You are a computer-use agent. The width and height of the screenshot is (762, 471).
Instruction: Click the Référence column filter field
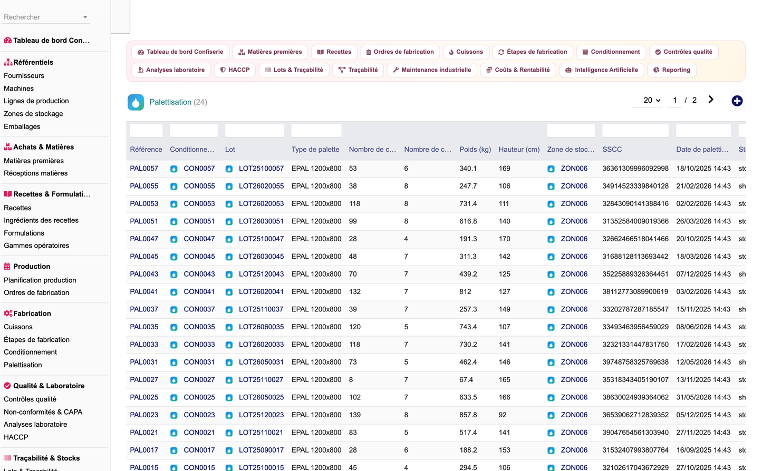(146, 131)
